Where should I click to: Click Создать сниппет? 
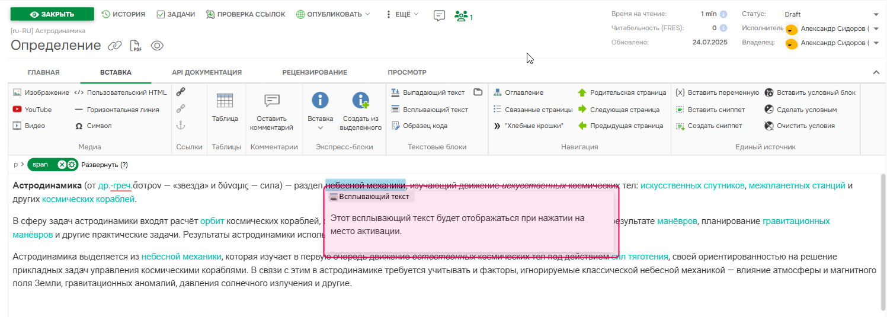(709, 126)
